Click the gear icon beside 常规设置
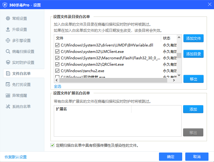Viewport: 214px width, 162px height. pos(8,18)
